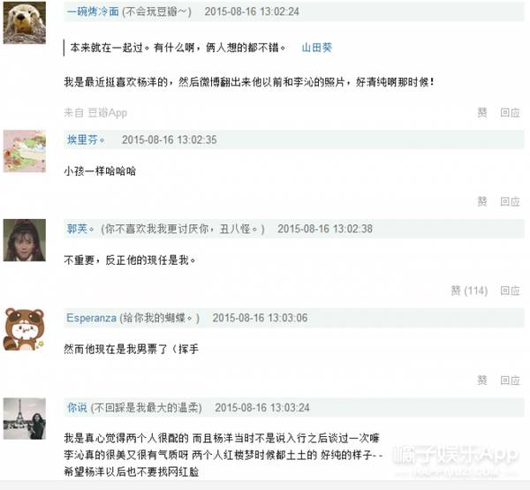Reply to 郭芙's comment
Image resolution: width=530 pixels, height=490 pixels.
pyautogui.click(x=510, y=290)
